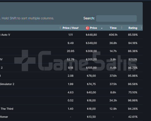Click the 406.1h time value

point(113,35)
